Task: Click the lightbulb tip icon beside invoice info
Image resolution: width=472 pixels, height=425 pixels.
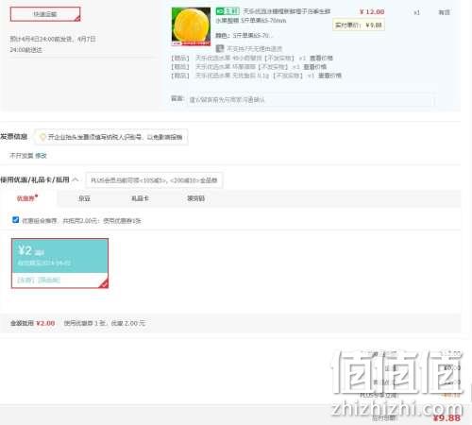Action: 42,137
